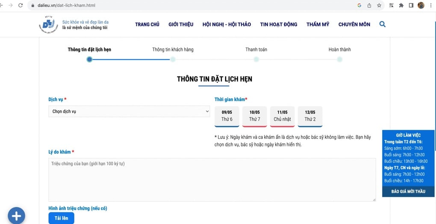Open the extensions puzzle icon

coord(401,5)
